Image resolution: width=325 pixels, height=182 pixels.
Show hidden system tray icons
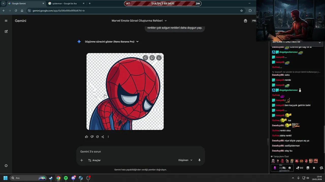pyautogui.click(x=293, y=178)
